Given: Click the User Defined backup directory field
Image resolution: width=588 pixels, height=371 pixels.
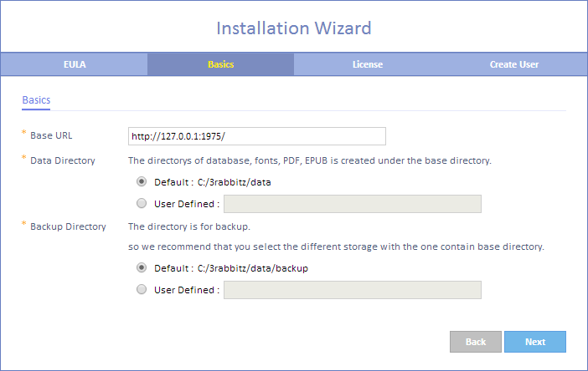Looking at the screenshot, I should [x=353, y=290].
